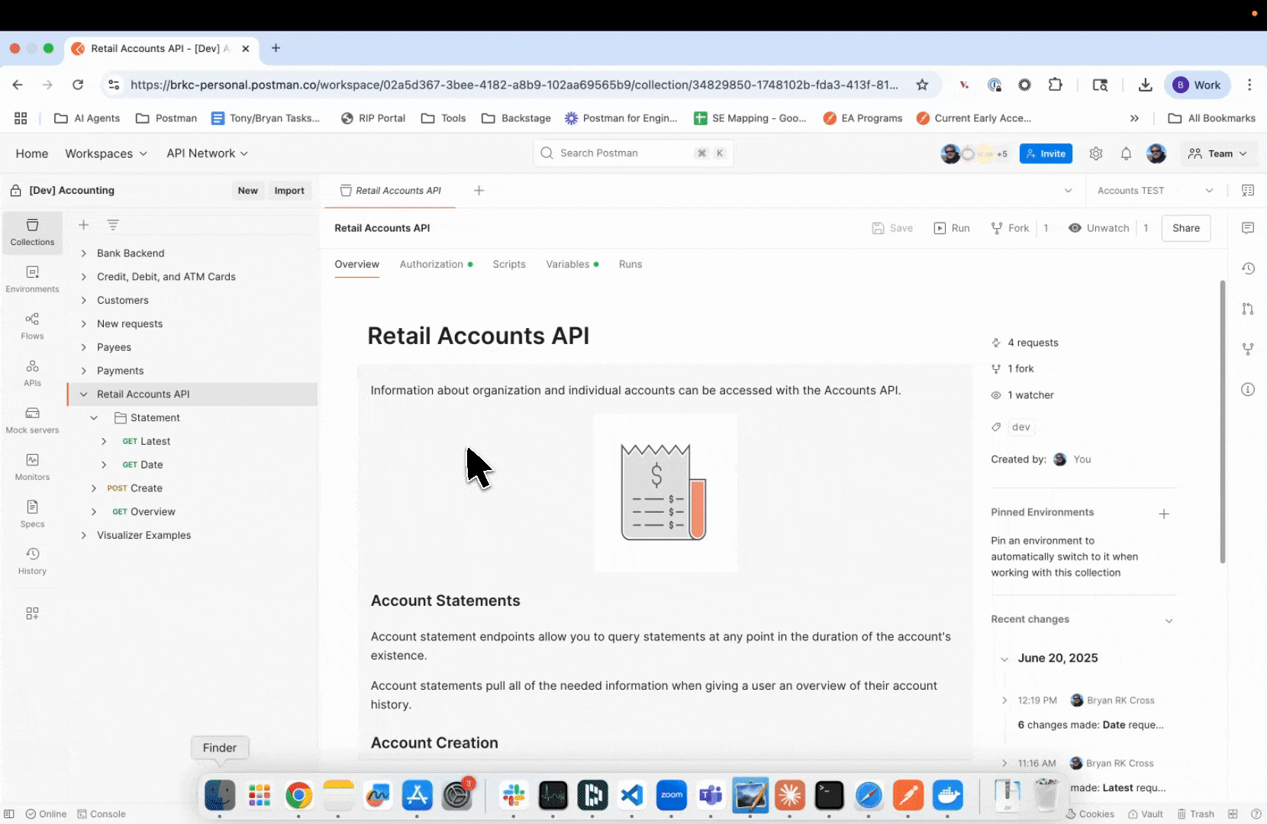The image size is (1267, 824).
Task: Click the vertical scrollbar in overview pane
Action: pos(1222,421)
